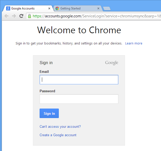This screenshot has width=161, height=151.
Task: Click the Google Accounts tab favicon
Action: [8, 8]
